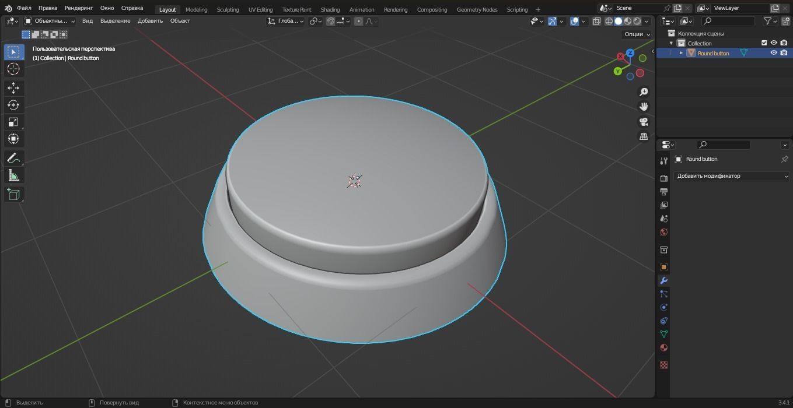Viewport: 793px width, 408px height.
Task: Toggle X-Ray mode in the viewport header
Action: (597, 21)
